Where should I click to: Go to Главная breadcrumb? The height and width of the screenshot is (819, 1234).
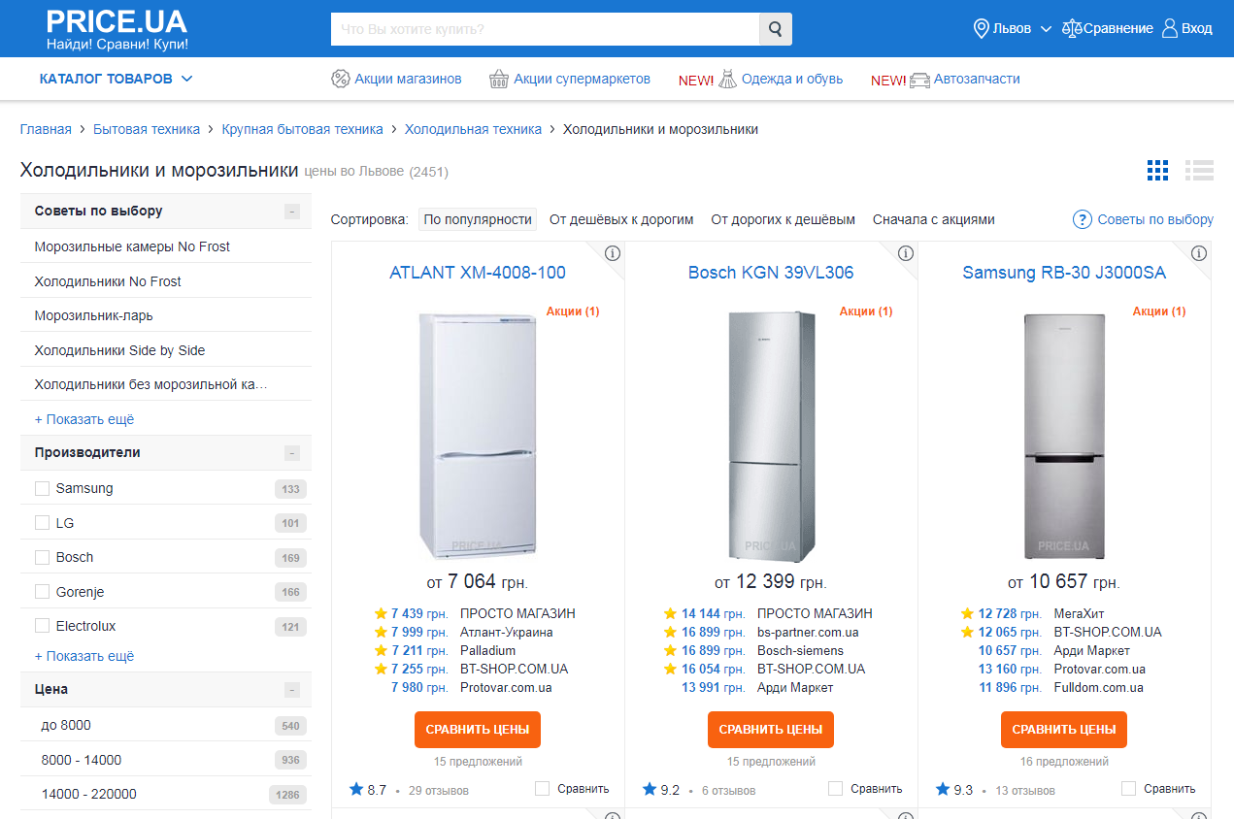tap(46, 129)
